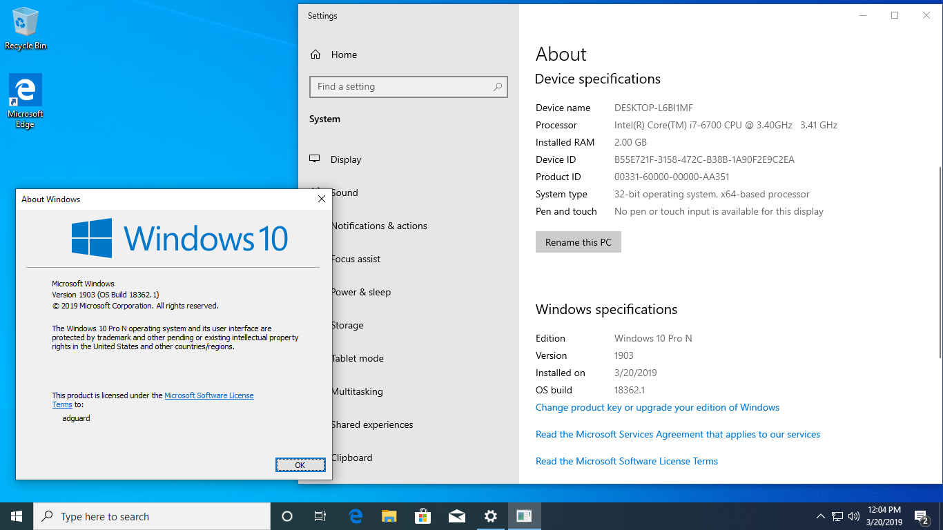The height and width of the screenshot is (530, 943).
Task: Maximize the Settings window
Action: [x=895, y=15]
